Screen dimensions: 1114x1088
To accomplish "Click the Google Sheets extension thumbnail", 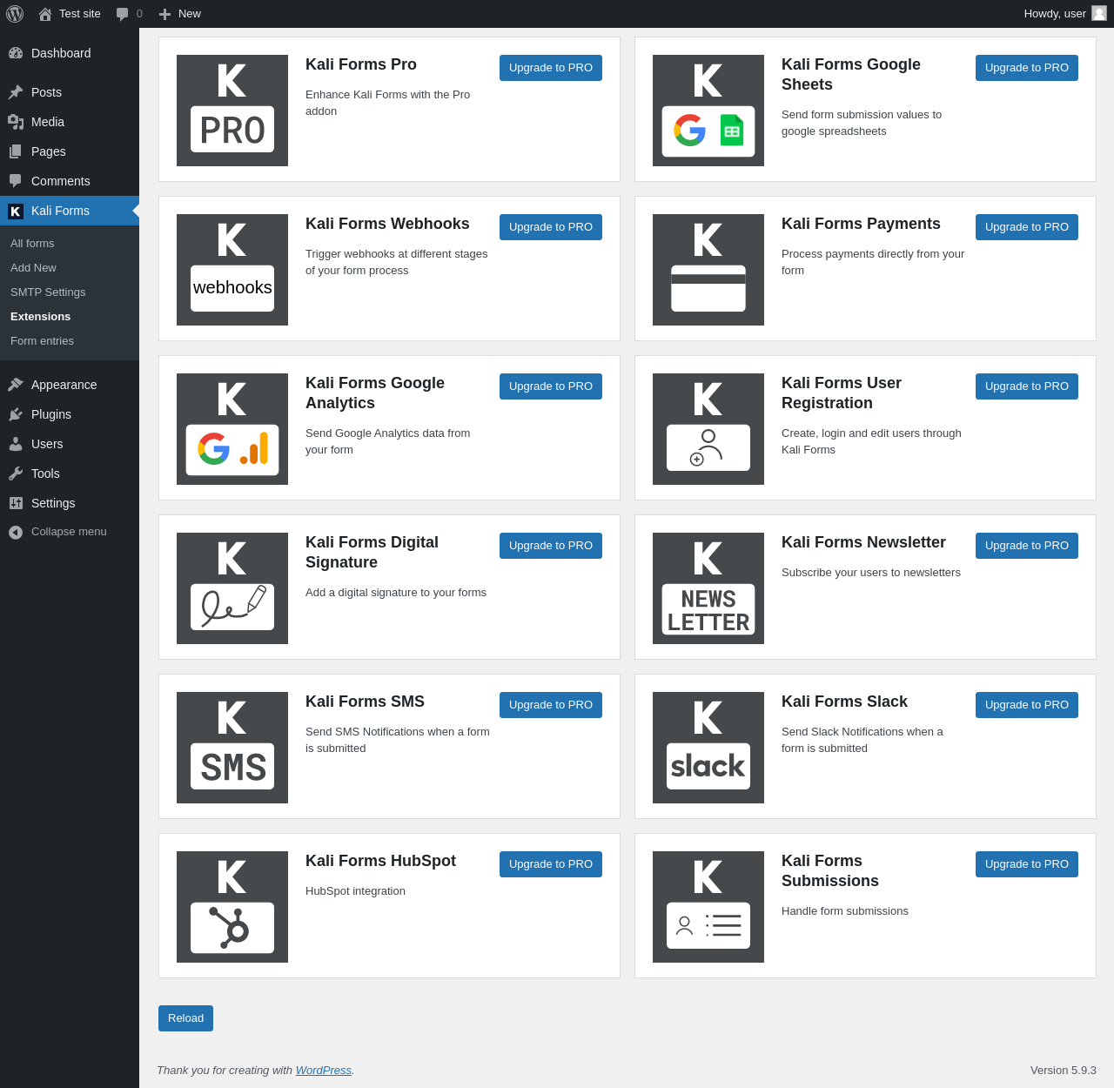I will coord(708,111).
